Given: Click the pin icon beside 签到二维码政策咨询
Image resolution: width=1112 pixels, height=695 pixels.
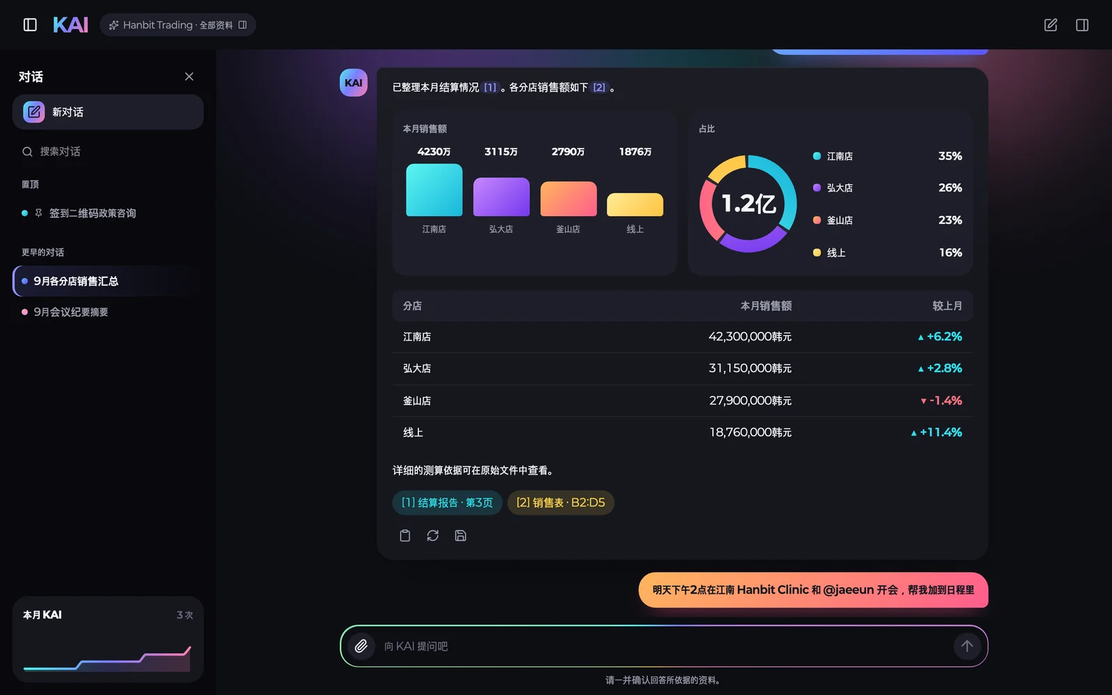Looking at the screenshot, I should [38, 213].
